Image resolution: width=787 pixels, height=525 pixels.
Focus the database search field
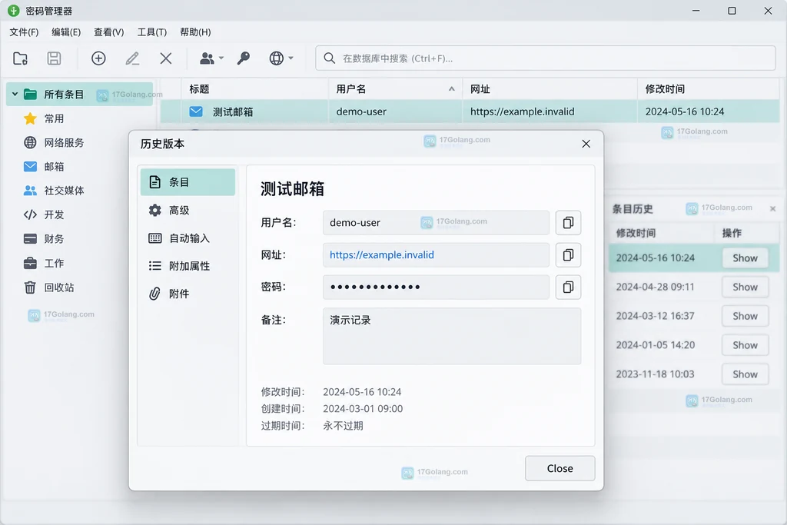pos(546,58)
